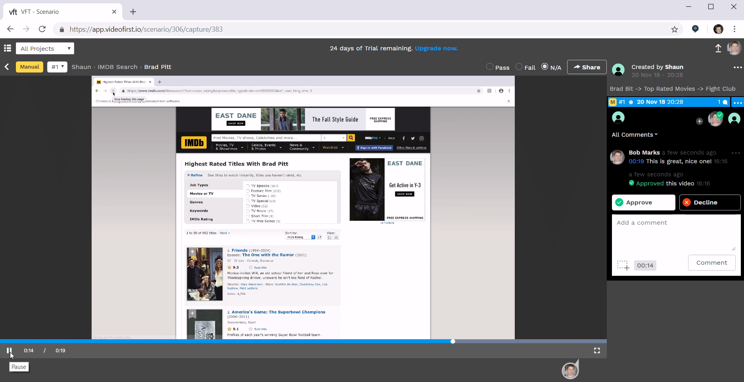Open the apps grid menu
Screen dimensions: 744x382
pos(7,48)
